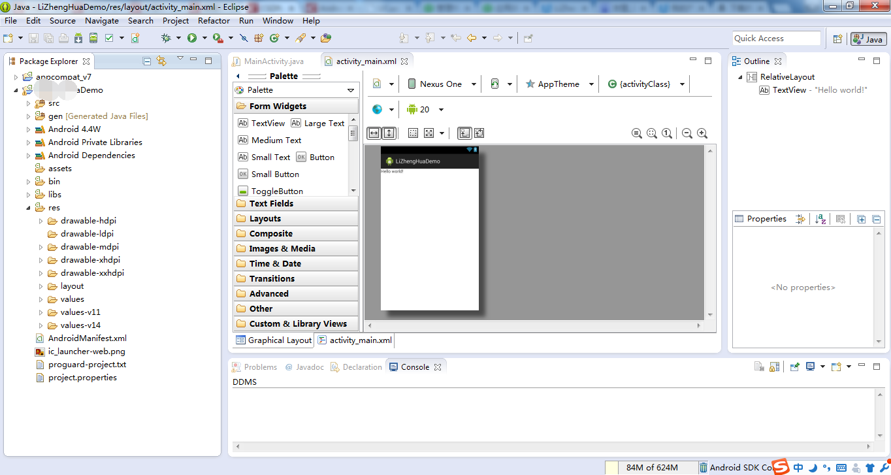Click the Debug bug icon in toolbar
Screen dimensions: 891x475
167,38
